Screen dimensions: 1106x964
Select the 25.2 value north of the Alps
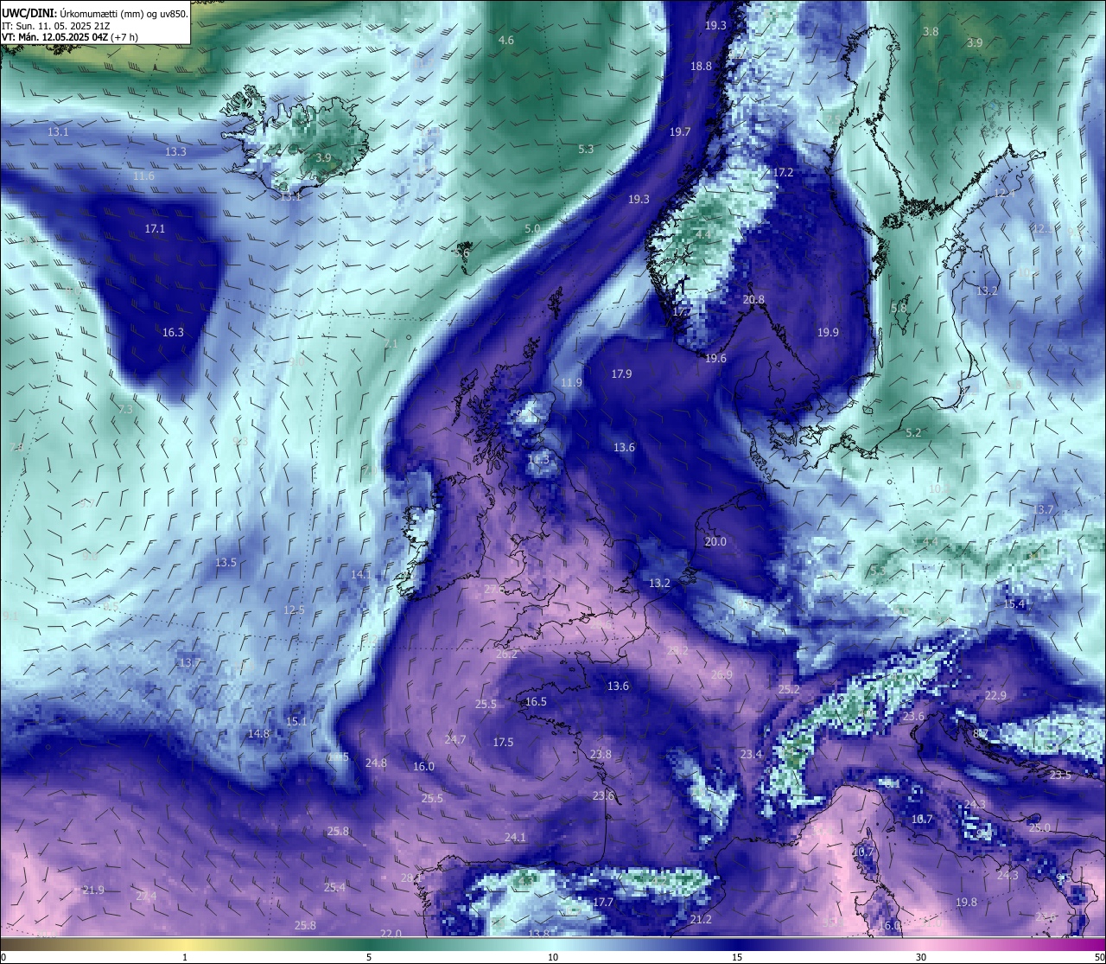[x=789, y=690]
